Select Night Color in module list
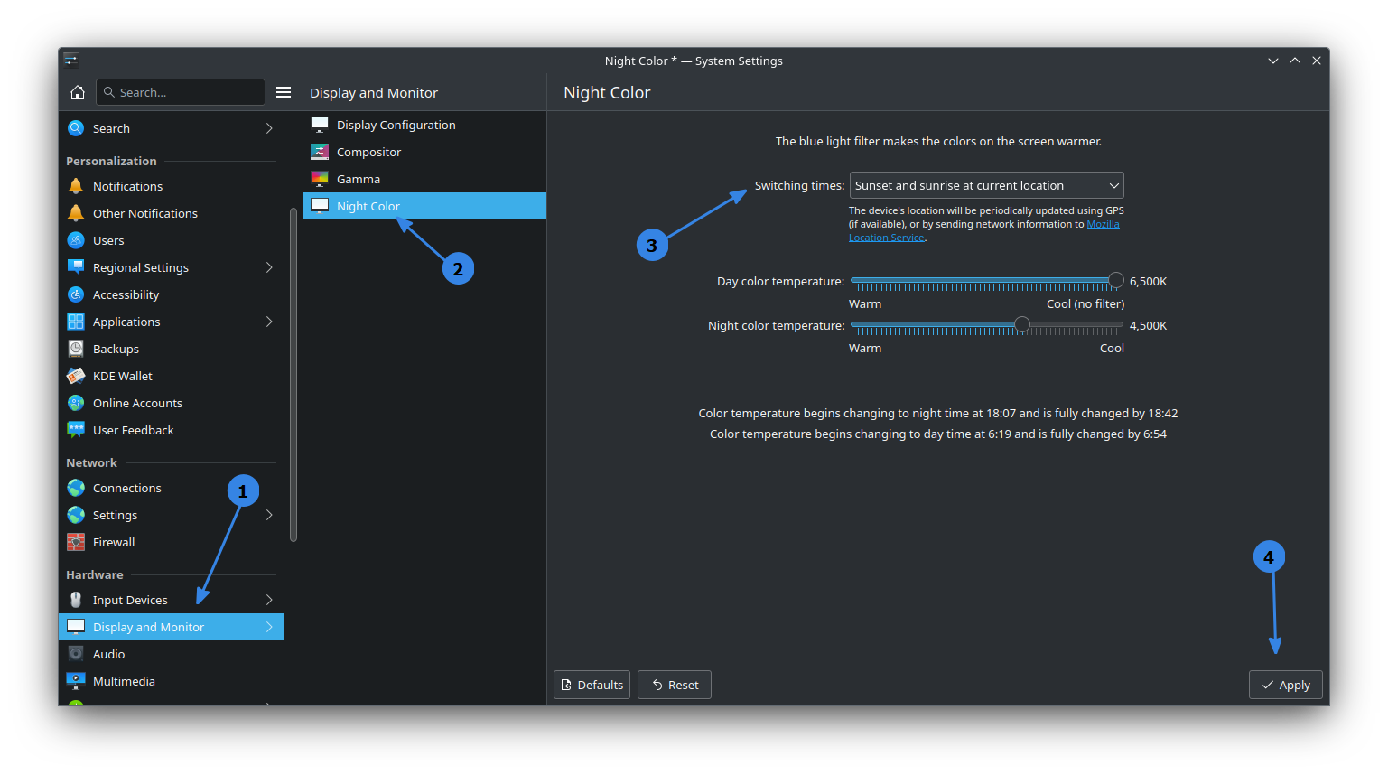This screenshot has height=775, width=1388. (x=424, y=206)
